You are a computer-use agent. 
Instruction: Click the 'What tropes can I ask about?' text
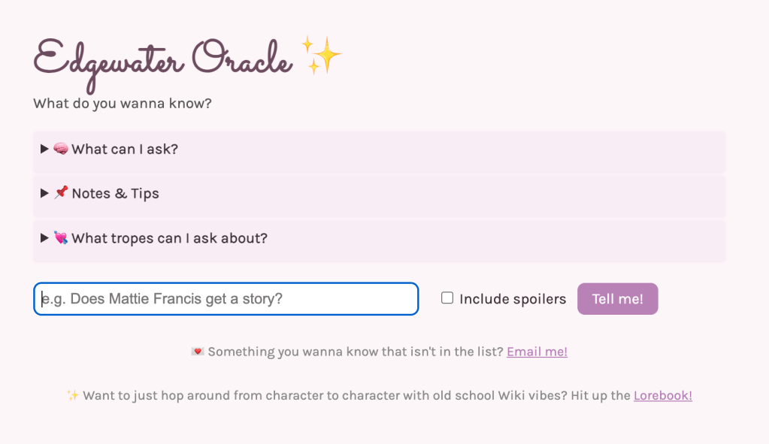point(170,238)
